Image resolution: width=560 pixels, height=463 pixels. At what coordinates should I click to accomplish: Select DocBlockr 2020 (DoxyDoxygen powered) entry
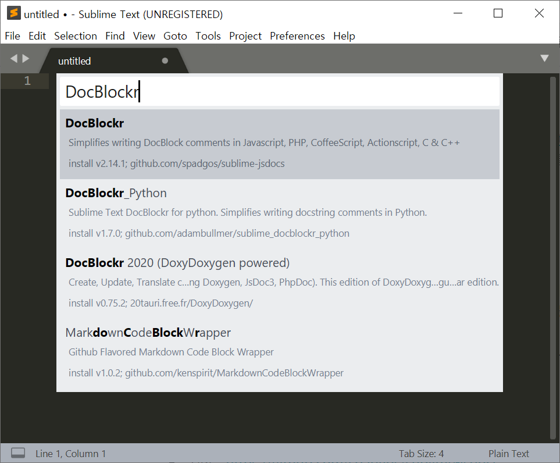[x=279, y=283]
